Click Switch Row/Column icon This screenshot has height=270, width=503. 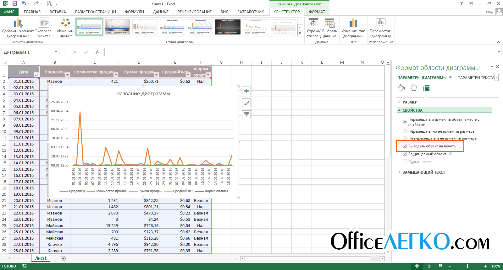click(313, 23)
